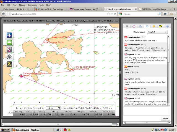Click Sailonline.org taskbar button

click(26, 130)
